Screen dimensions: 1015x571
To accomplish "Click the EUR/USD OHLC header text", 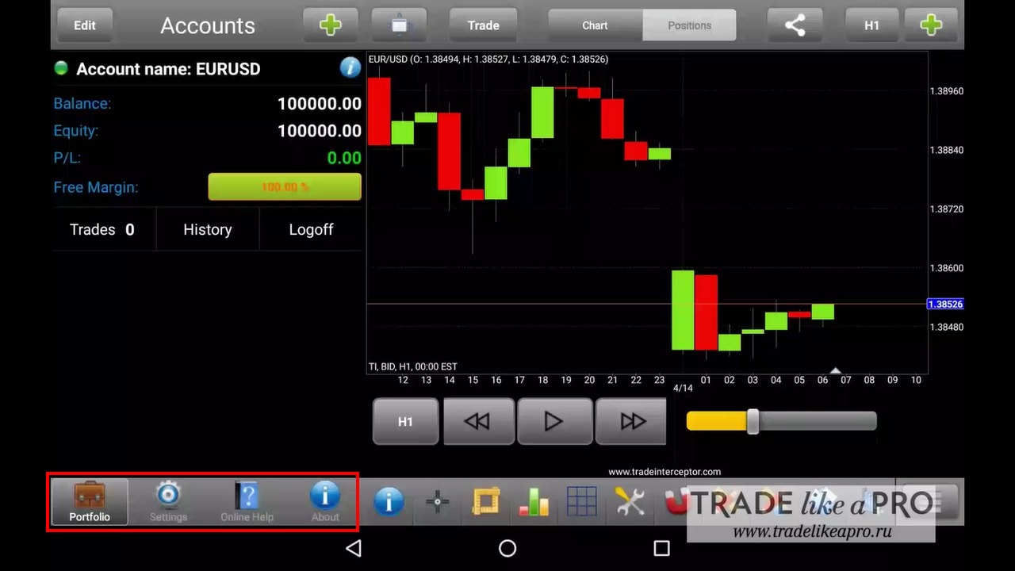I will pyautogui.click(x=488, y=59).
